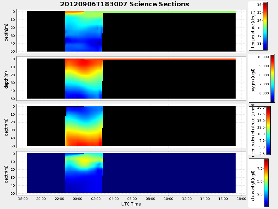Click the '10,000' value on the oxygen colorbar
Viewport: 278px width, 209px height.
point(263,57)
